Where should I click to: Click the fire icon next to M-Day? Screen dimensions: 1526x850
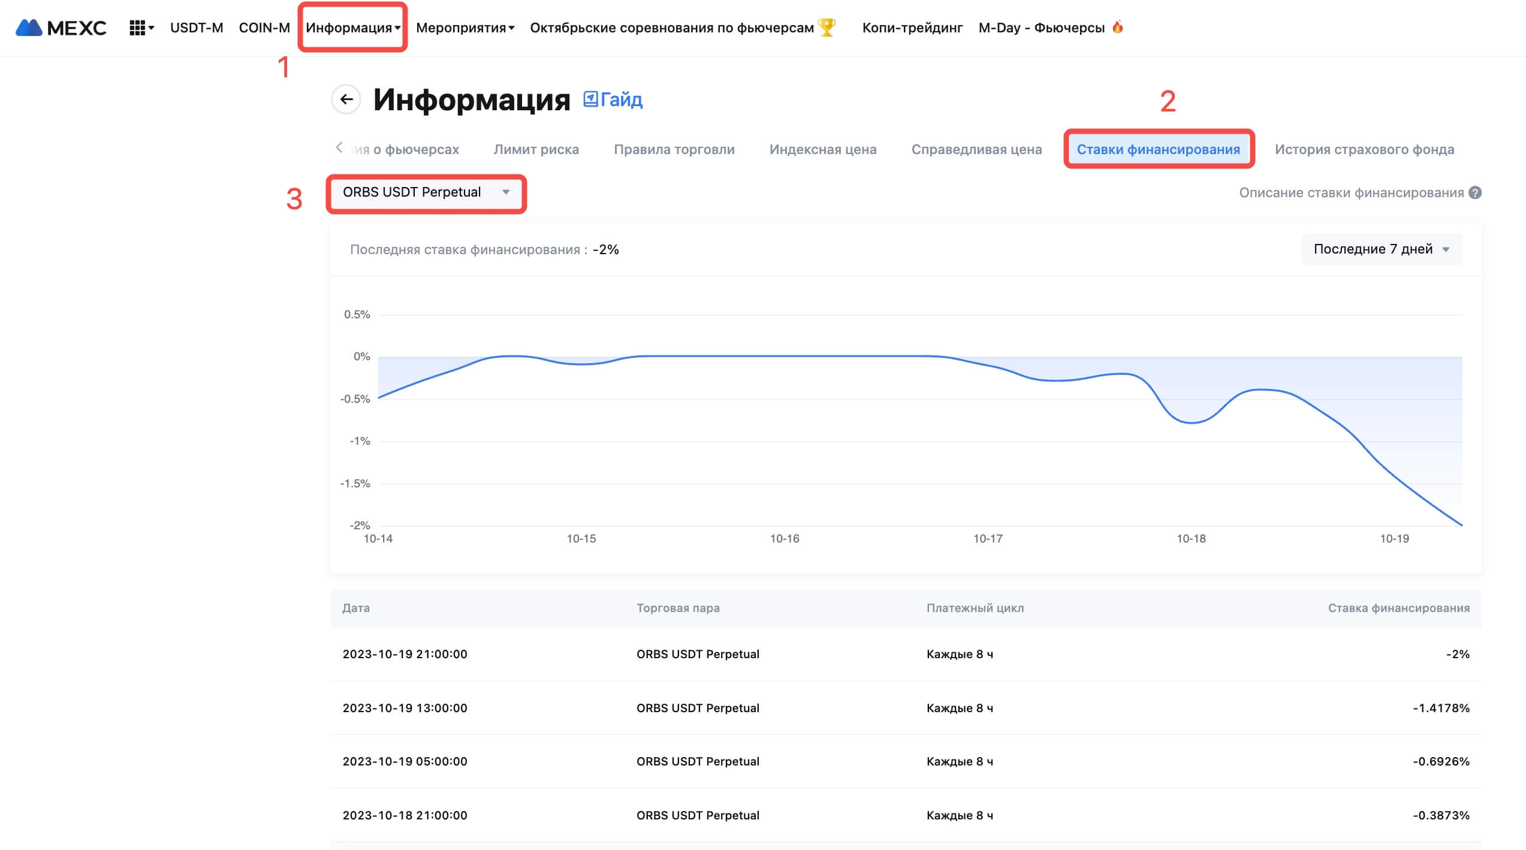tap(1117, 27)
